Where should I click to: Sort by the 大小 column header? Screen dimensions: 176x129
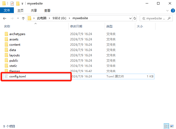140,26
